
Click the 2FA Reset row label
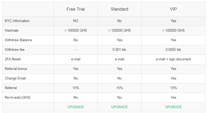pos(13,59)
